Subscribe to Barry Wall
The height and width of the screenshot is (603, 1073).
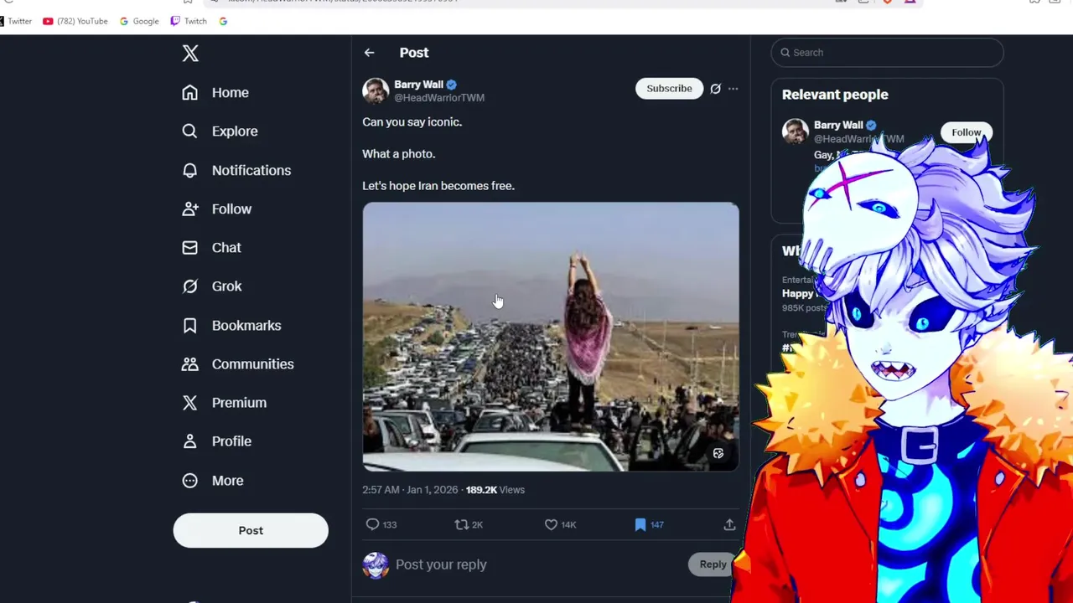click(x=669, y=89)
